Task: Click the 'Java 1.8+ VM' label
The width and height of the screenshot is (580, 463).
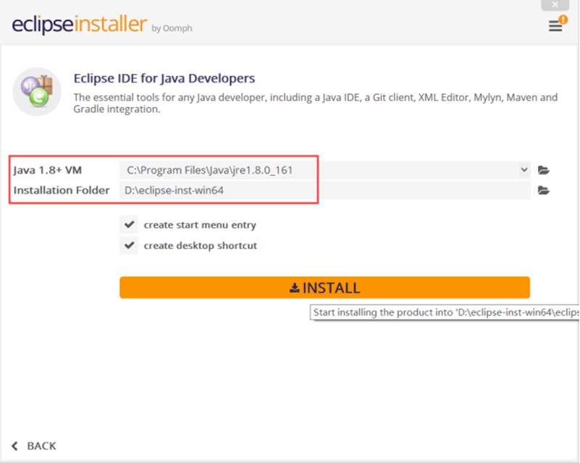Action: [47, 170]
